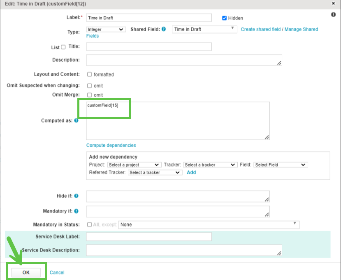Uncheck the Hidden checkbox
Image resolution: width=341 pixels, height=280 pixels.
(x=225, y=18)
